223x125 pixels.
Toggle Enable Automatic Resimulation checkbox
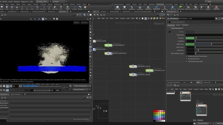(186, 56)
